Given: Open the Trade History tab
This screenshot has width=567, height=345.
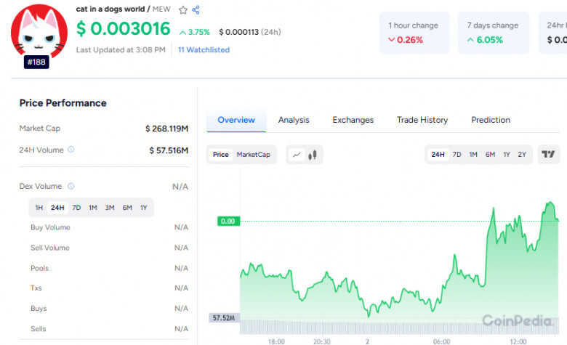Looking at the screenshot, I should click(x=422, y=120).
